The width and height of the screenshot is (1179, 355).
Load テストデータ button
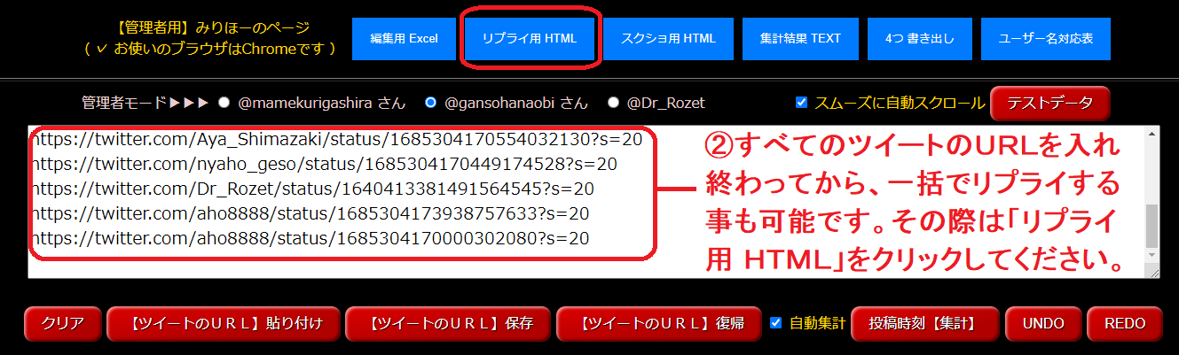click(x=1049, y=103)
